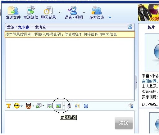
Task: Expand dropdown arrow next to 语音/视频
Action: (84, 13)
